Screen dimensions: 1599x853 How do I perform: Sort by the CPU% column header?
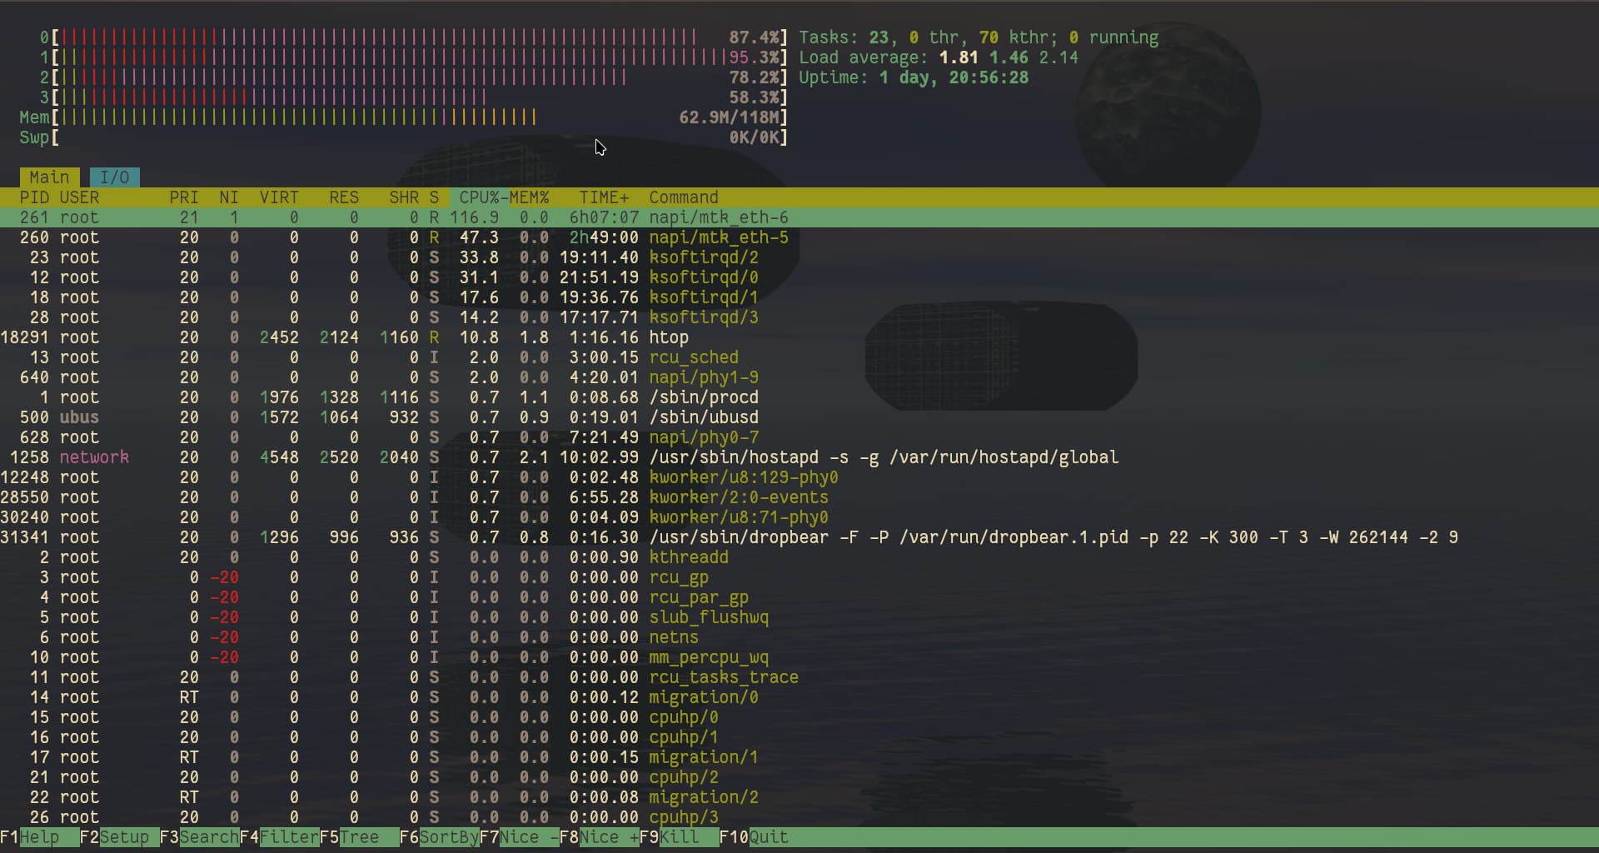pos(479,197)
